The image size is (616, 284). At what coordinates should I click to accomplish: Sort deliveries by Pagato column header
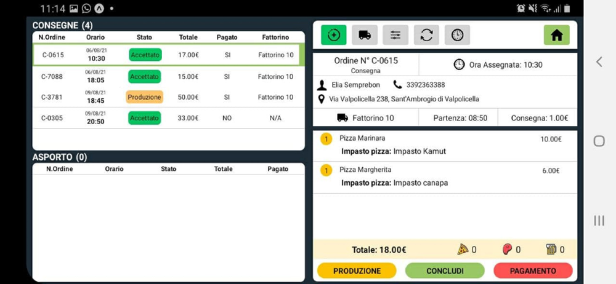[x=227, y=37]
